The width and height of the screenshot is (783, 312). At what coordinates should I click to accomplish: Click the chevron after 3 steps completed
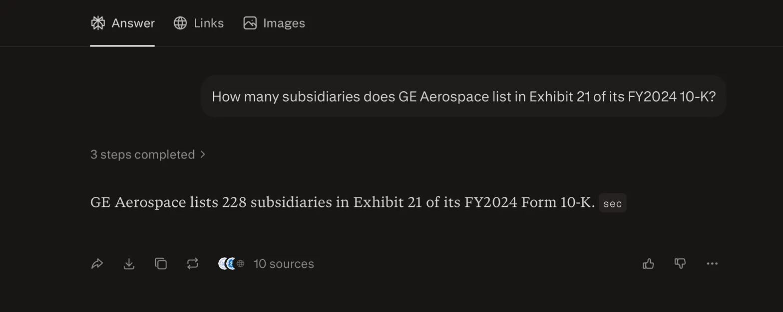click(x=203, y=155)
